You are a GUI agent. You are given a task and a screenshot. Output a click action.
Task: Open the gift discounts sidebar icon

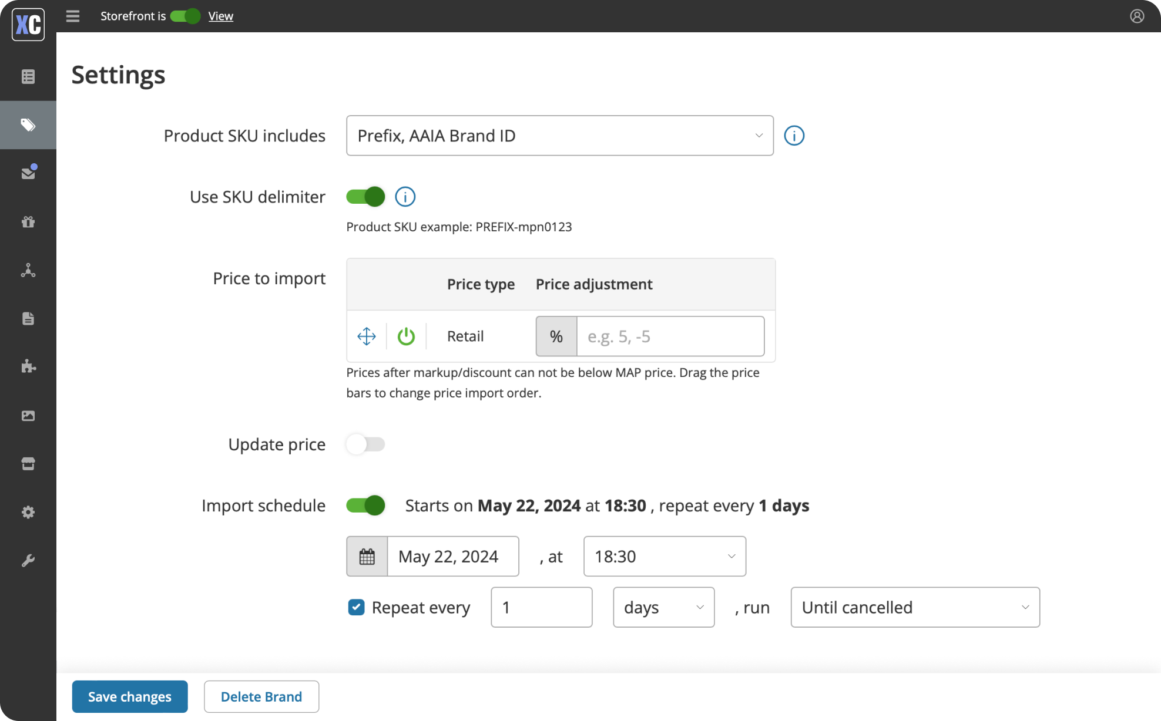pyautogui.click(x=28, y=221)
